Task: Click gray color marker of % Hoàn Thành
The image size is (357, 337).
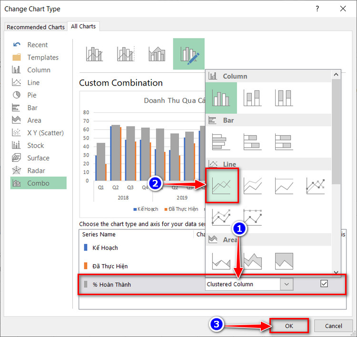Action: coord(86,284)
